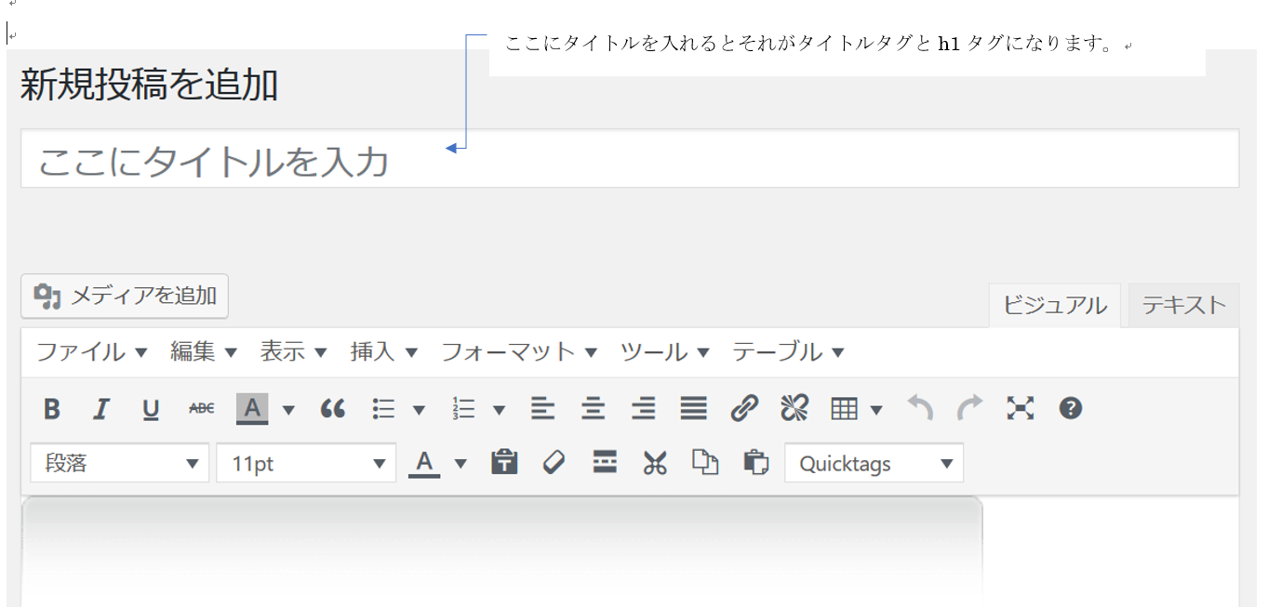This screenshot has width=1268, height=607.
Task: Click the insert link chain icon
Action: 744,409
